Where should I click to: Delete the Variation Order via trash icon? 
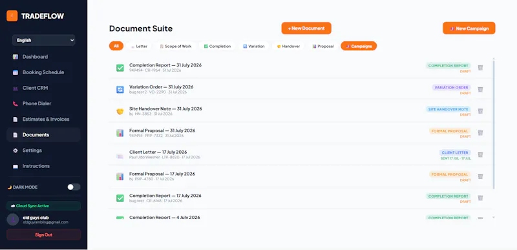coord(480,89)
